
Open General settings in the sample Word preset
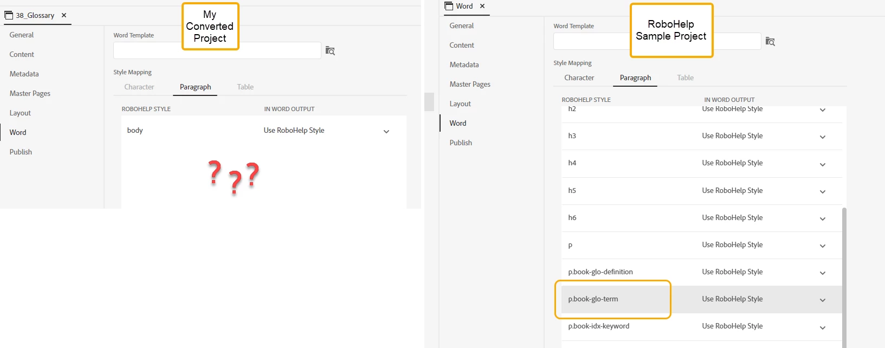coord(462,25)
